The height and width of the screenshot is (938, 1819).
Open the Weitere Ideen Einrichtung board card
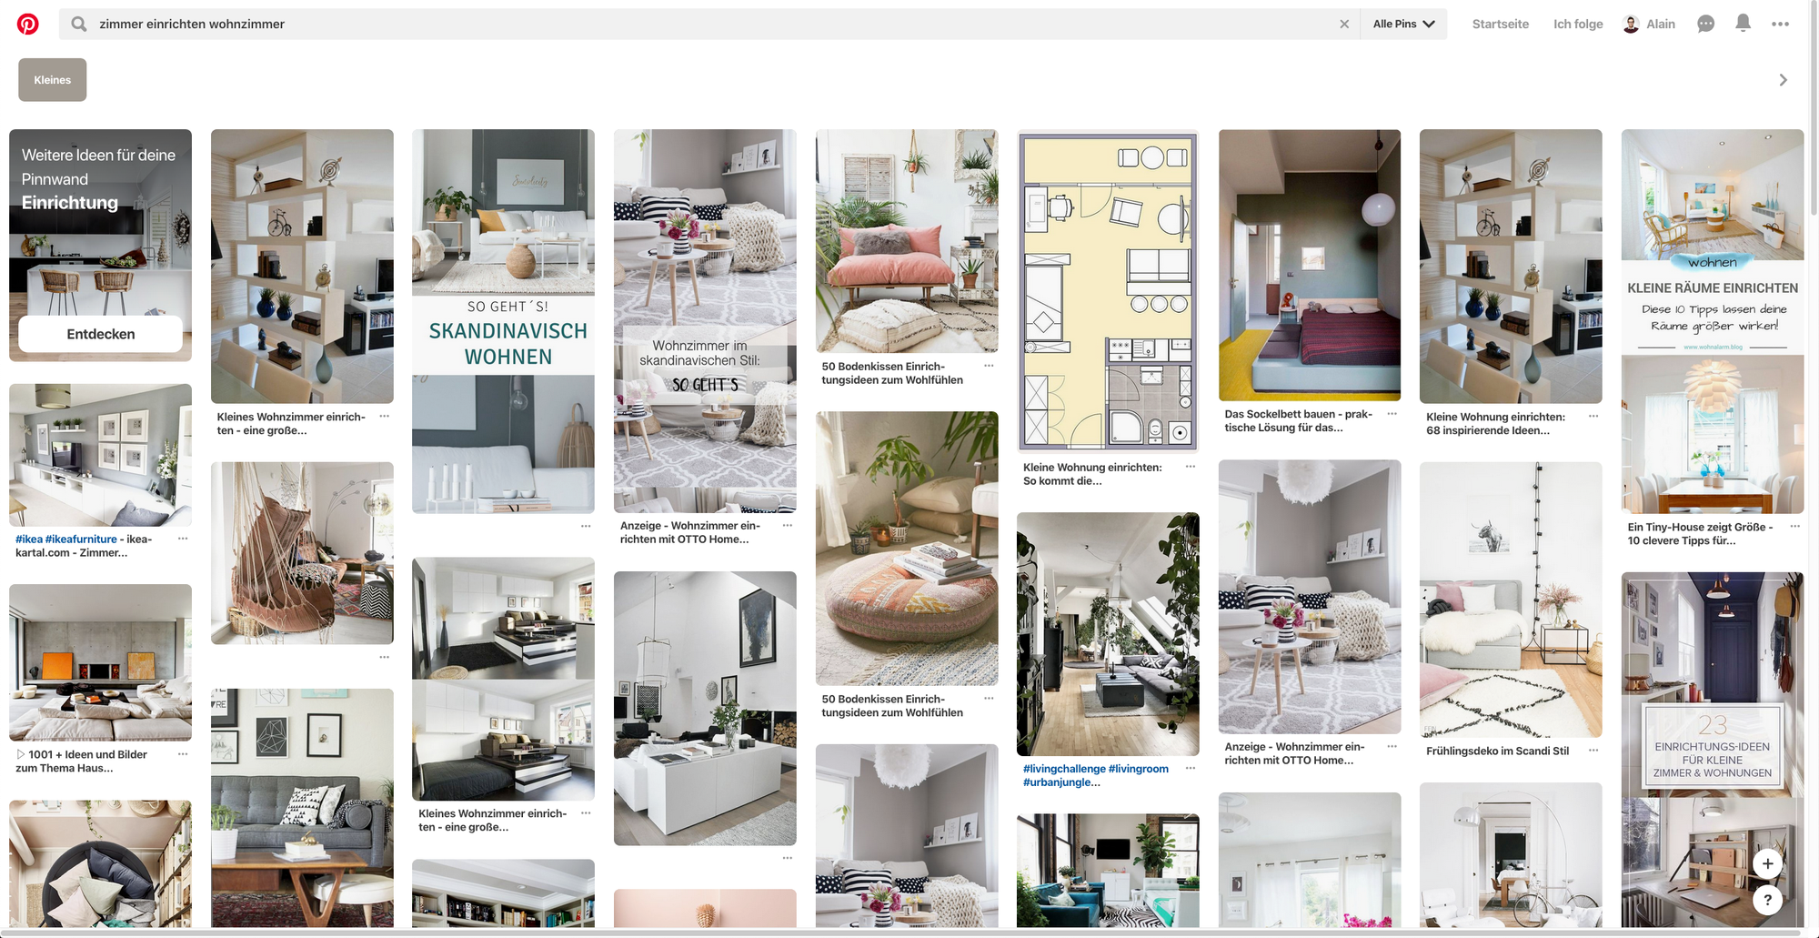(100, 246)
